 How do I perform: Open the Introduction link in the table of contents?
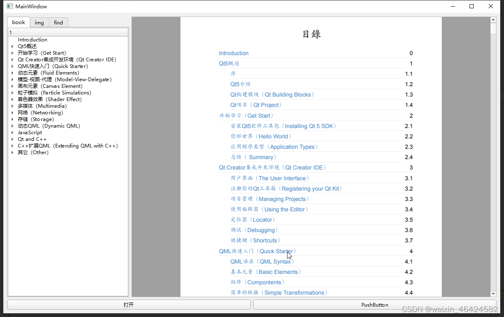click(x=234, y=53)
